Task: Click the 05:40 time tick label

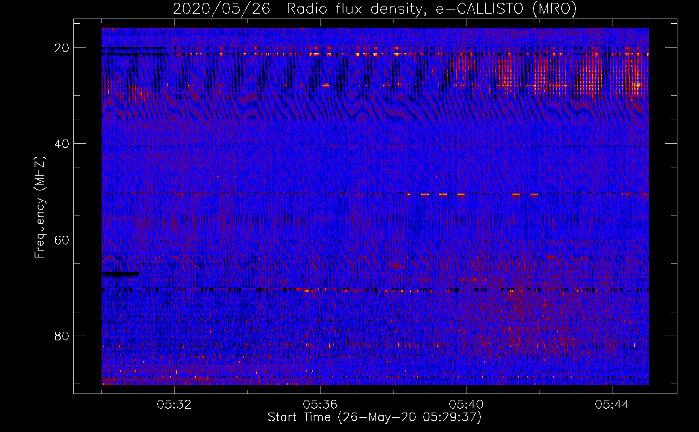Action: tap(467, 405)
